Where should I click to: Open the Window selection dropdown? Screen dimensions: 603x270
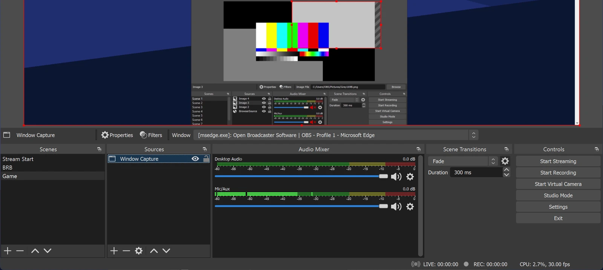pyautogui.click(x=336, y=135)
